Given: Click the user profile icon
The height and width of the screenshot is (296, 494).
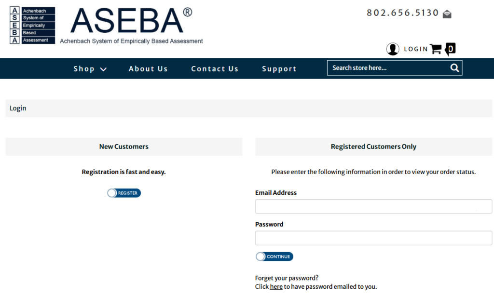Looking at the screenshot, I should (393, 49).
